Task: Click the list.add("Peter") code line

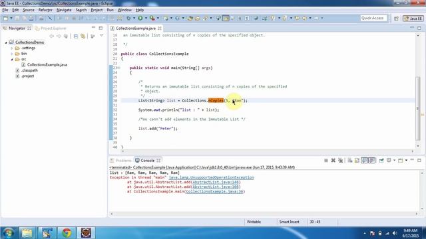Action: [158, 129]
